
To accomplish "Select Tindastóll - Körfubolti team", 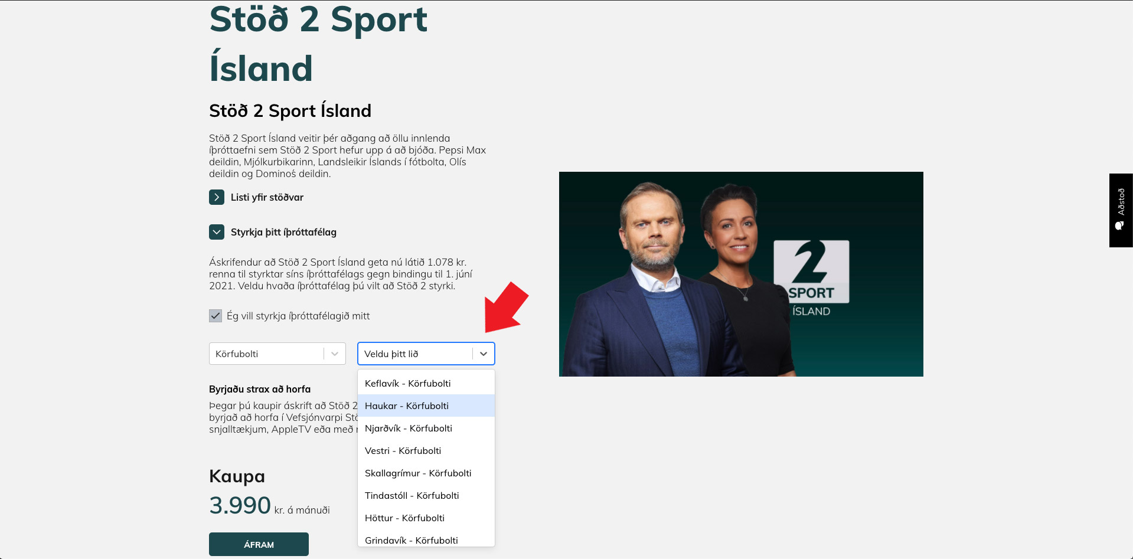I will (426, 495).
